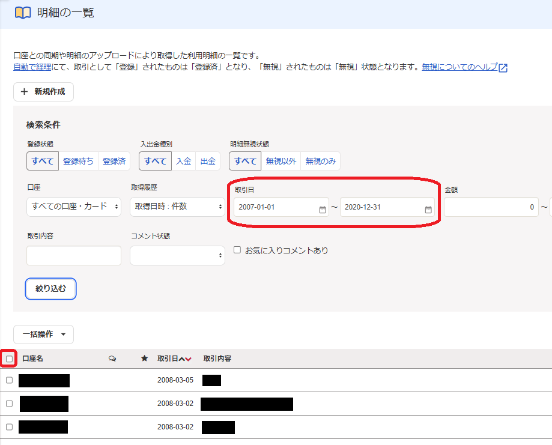Toggle the select-all checkbox in the table header

(x=10, y=359)
